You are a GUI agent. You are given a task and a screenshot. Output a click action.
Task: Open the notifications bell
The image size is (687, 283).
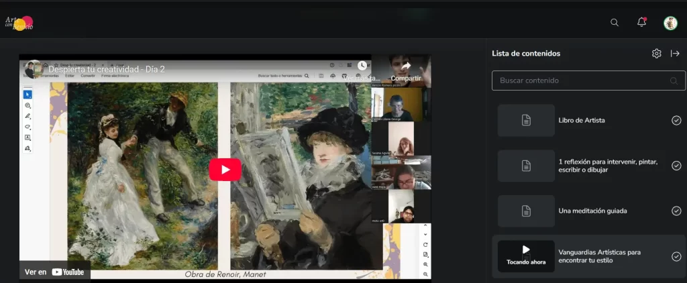point(641,22)
